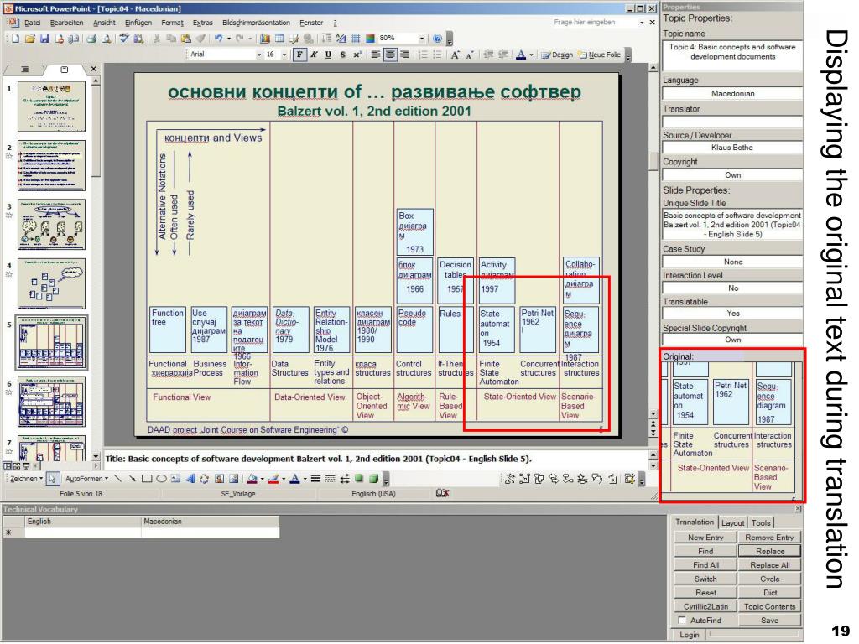The image size is (859, 644).
Task: Select the Rectangle drawing tool
Action: pos(147,479)
